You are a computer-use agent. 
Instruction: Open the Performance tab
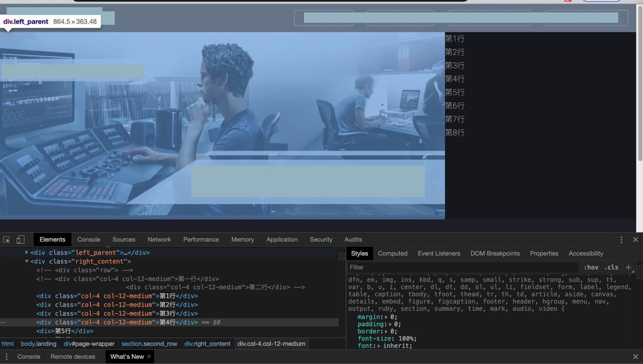tap(201, 240)
